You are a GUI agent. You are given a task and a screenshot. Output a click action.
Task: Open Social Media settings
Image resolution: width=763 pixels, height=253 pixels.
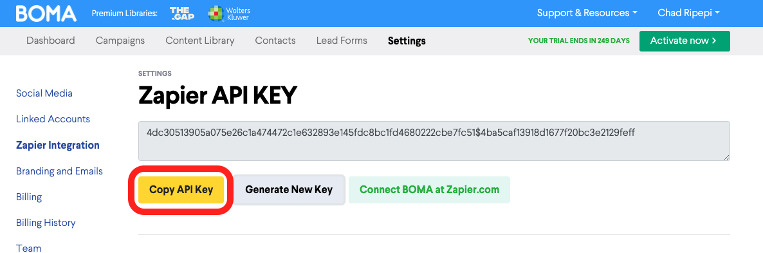(44, 93)
